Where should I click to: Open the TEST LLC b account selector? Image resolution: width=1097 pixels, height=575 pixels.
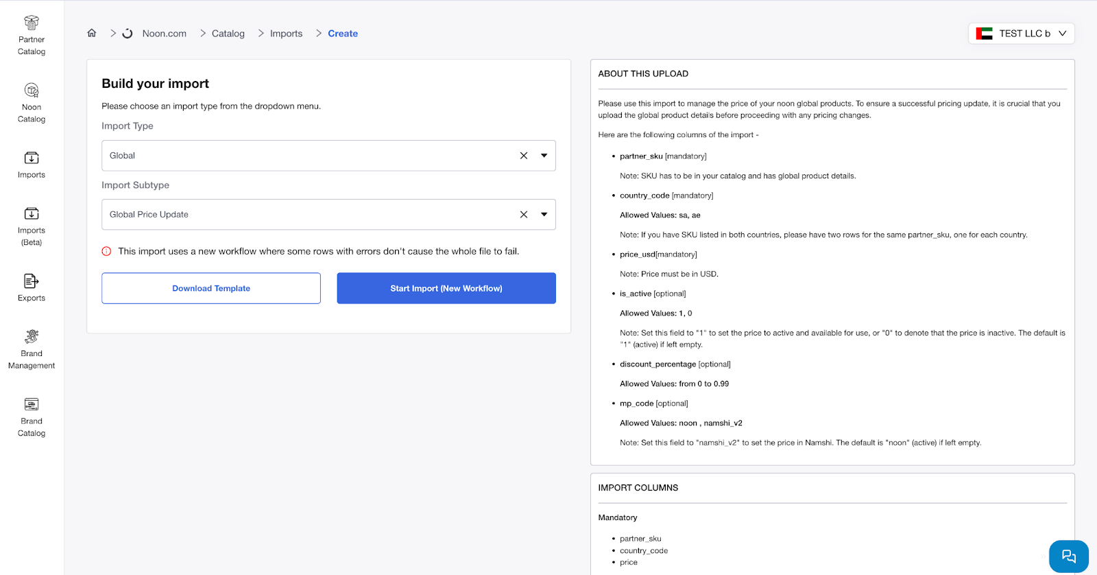[x=1021, y=34]
